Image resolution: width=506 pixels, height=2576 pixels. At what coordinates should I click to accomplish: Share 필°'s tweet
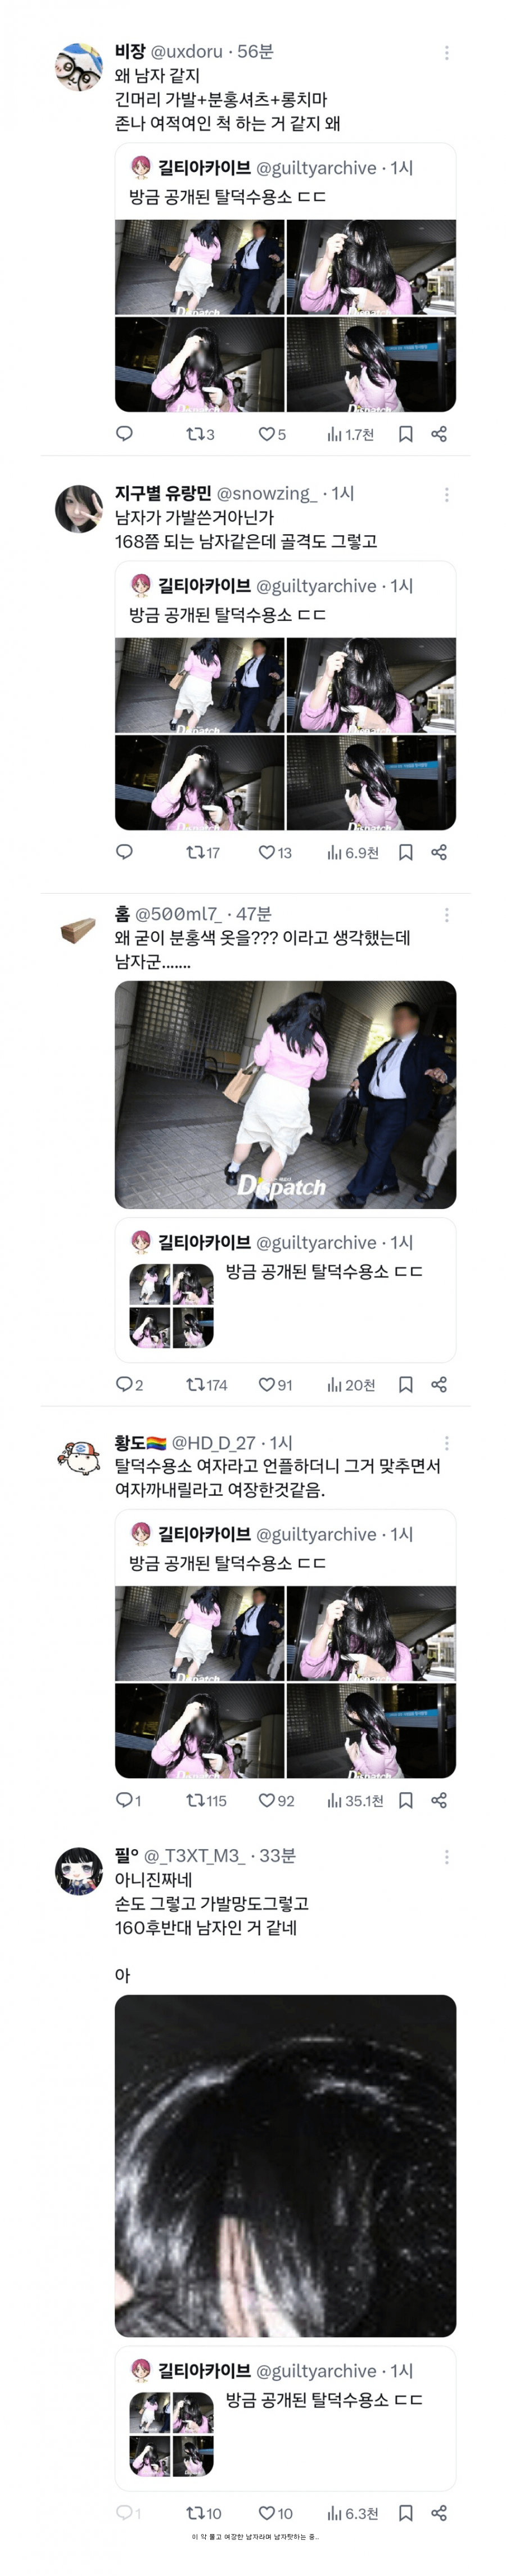click(x=438, y=2512)
